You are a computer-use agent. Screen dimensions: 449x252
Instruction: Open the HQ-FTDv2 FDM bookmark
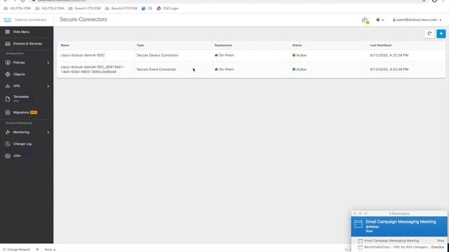(x=50, y=8)
